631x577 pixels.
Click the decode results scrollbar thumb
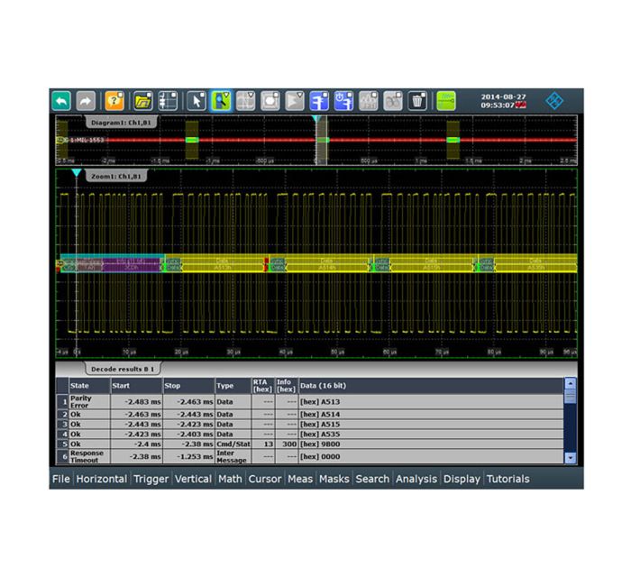(x=571, y=396)
